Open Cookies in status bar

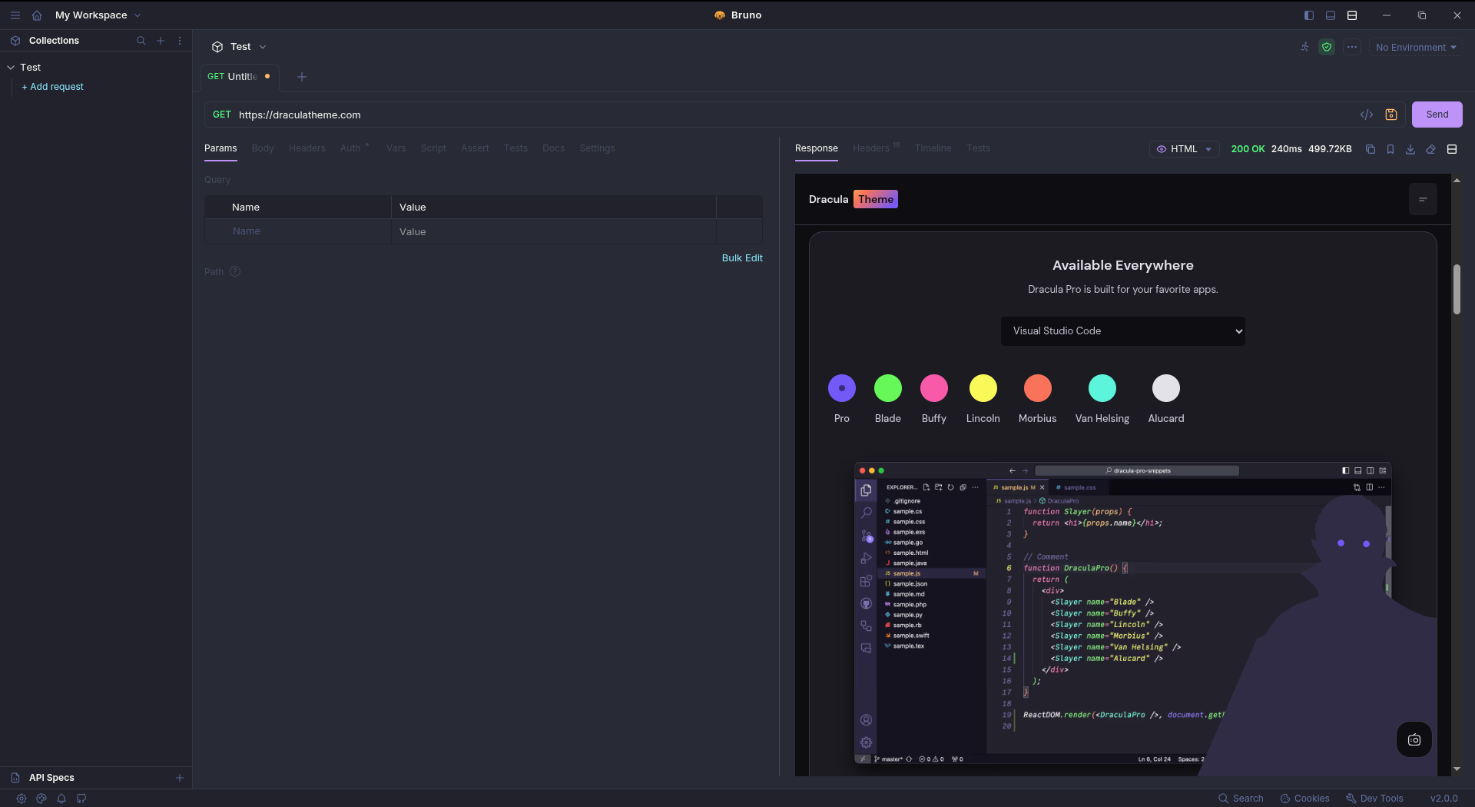point(1304,799)
